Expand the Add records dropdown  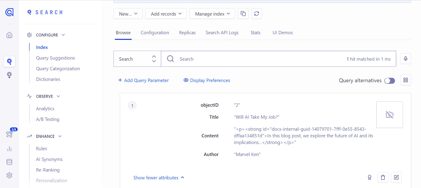tap(166, 14)
